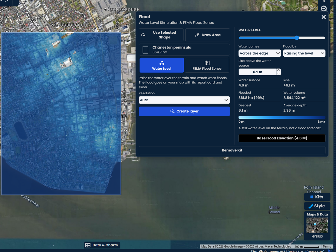Open the Terms link

pos(327,247)
